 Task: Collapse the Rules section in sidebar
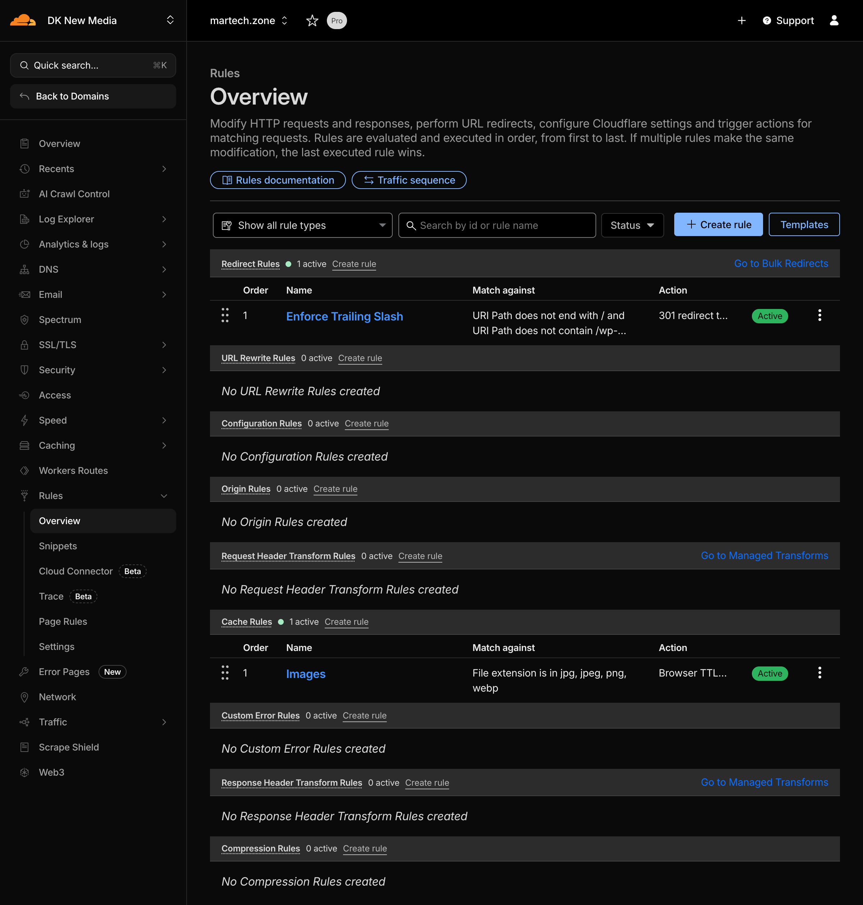point(164,495)
